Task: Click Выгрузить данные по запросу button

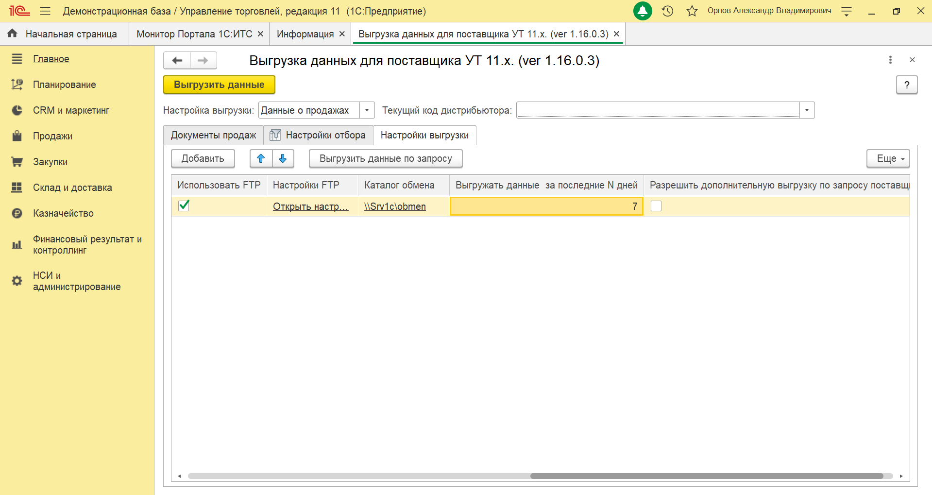Action: coord(386,158)
